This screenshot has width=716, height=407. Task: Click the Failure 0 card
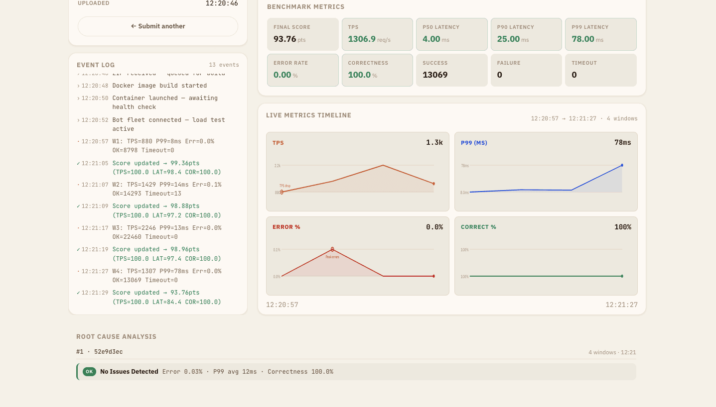tap(526, 70)
